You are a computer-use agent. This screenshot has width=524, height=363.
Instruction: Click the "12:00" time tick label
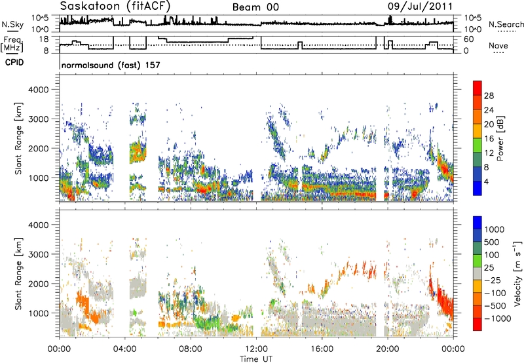tap(256, 349)
